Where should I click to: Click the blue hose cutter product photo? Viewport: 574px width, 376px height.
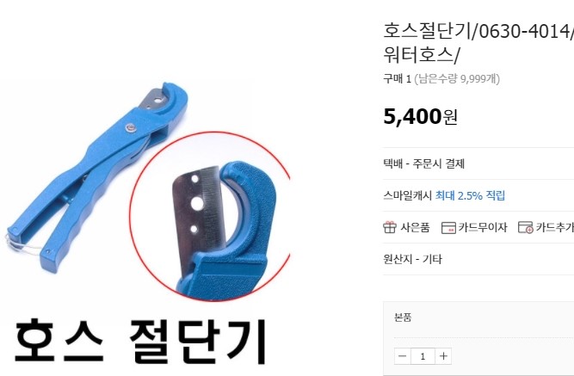pos(96,177)
